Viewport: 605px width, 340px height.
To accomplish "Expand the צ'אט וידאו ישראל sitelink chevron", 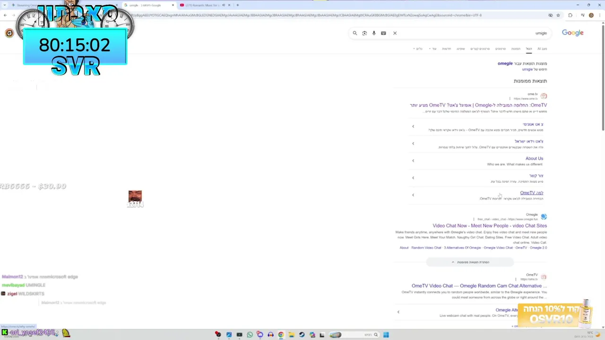I will click(413, 144).
